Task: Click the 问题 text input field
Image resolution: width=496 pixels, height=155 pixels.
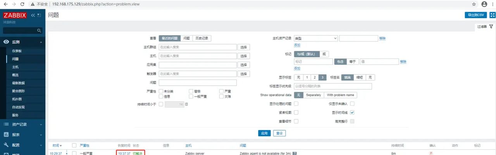Action: pyautogui.click(x=198, y=83)
